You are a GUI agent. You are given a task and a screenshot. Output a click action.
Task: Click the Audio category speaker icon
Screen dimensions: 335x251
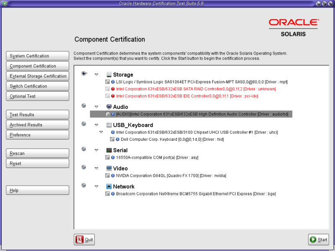109,107
